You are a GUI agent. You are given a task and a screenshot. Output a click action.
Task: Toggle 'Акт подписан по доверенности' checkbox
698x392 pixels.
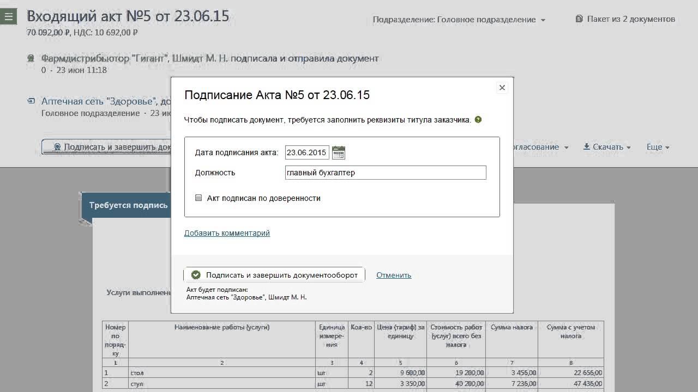pos(198,198)
